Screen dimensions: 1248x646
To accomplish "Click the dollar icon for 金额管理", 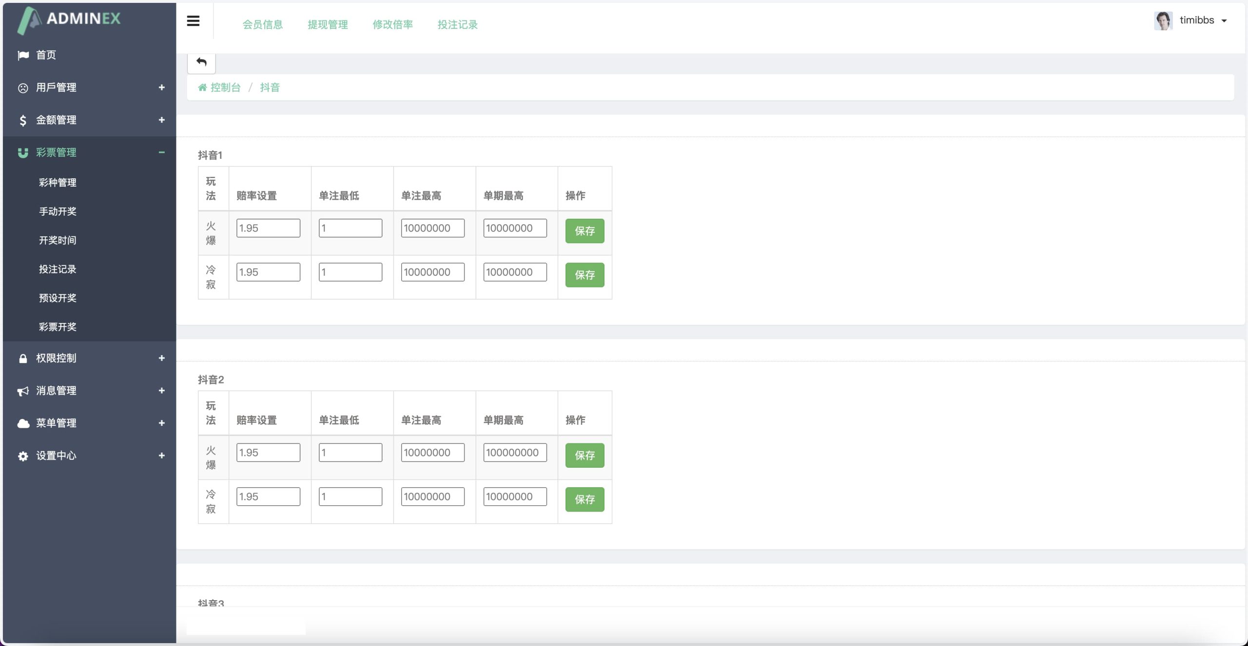I will [23, 120].
